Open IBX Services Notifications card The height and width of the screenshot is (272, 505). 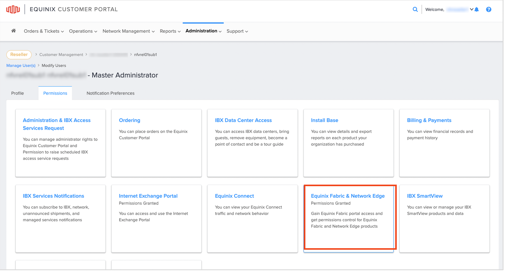coord(60,219)
